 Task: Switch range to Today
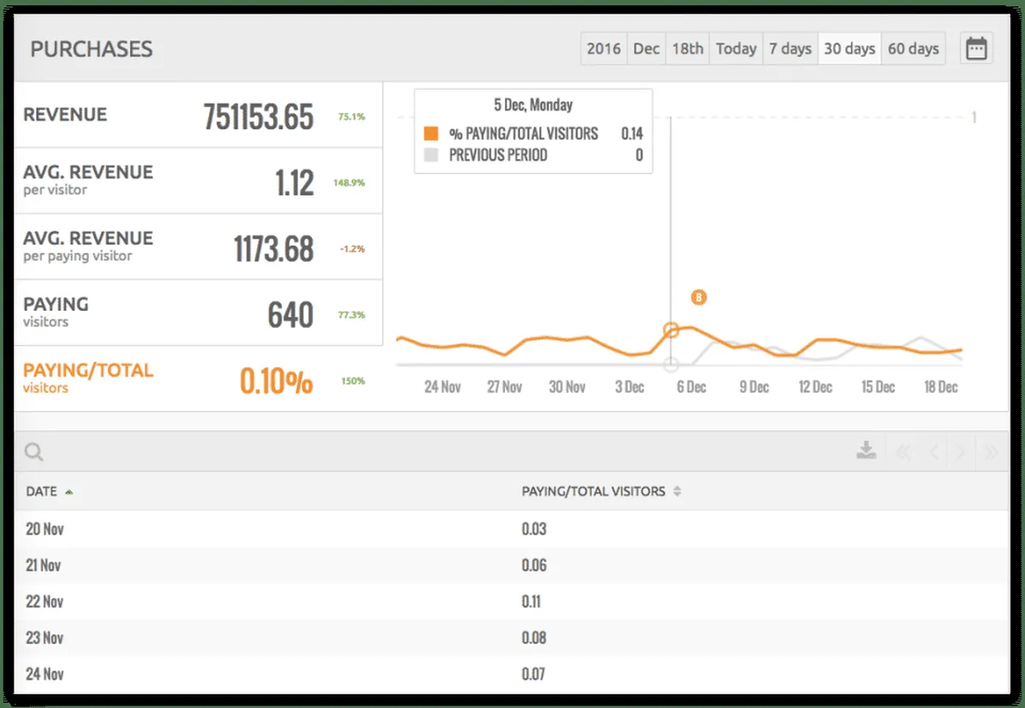tap(736, 49)
